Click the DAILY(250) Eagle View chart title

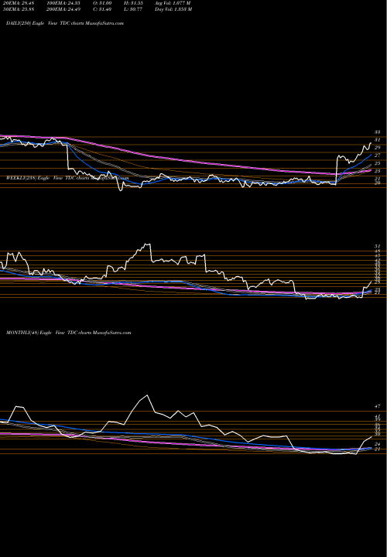tap(65, 23)
